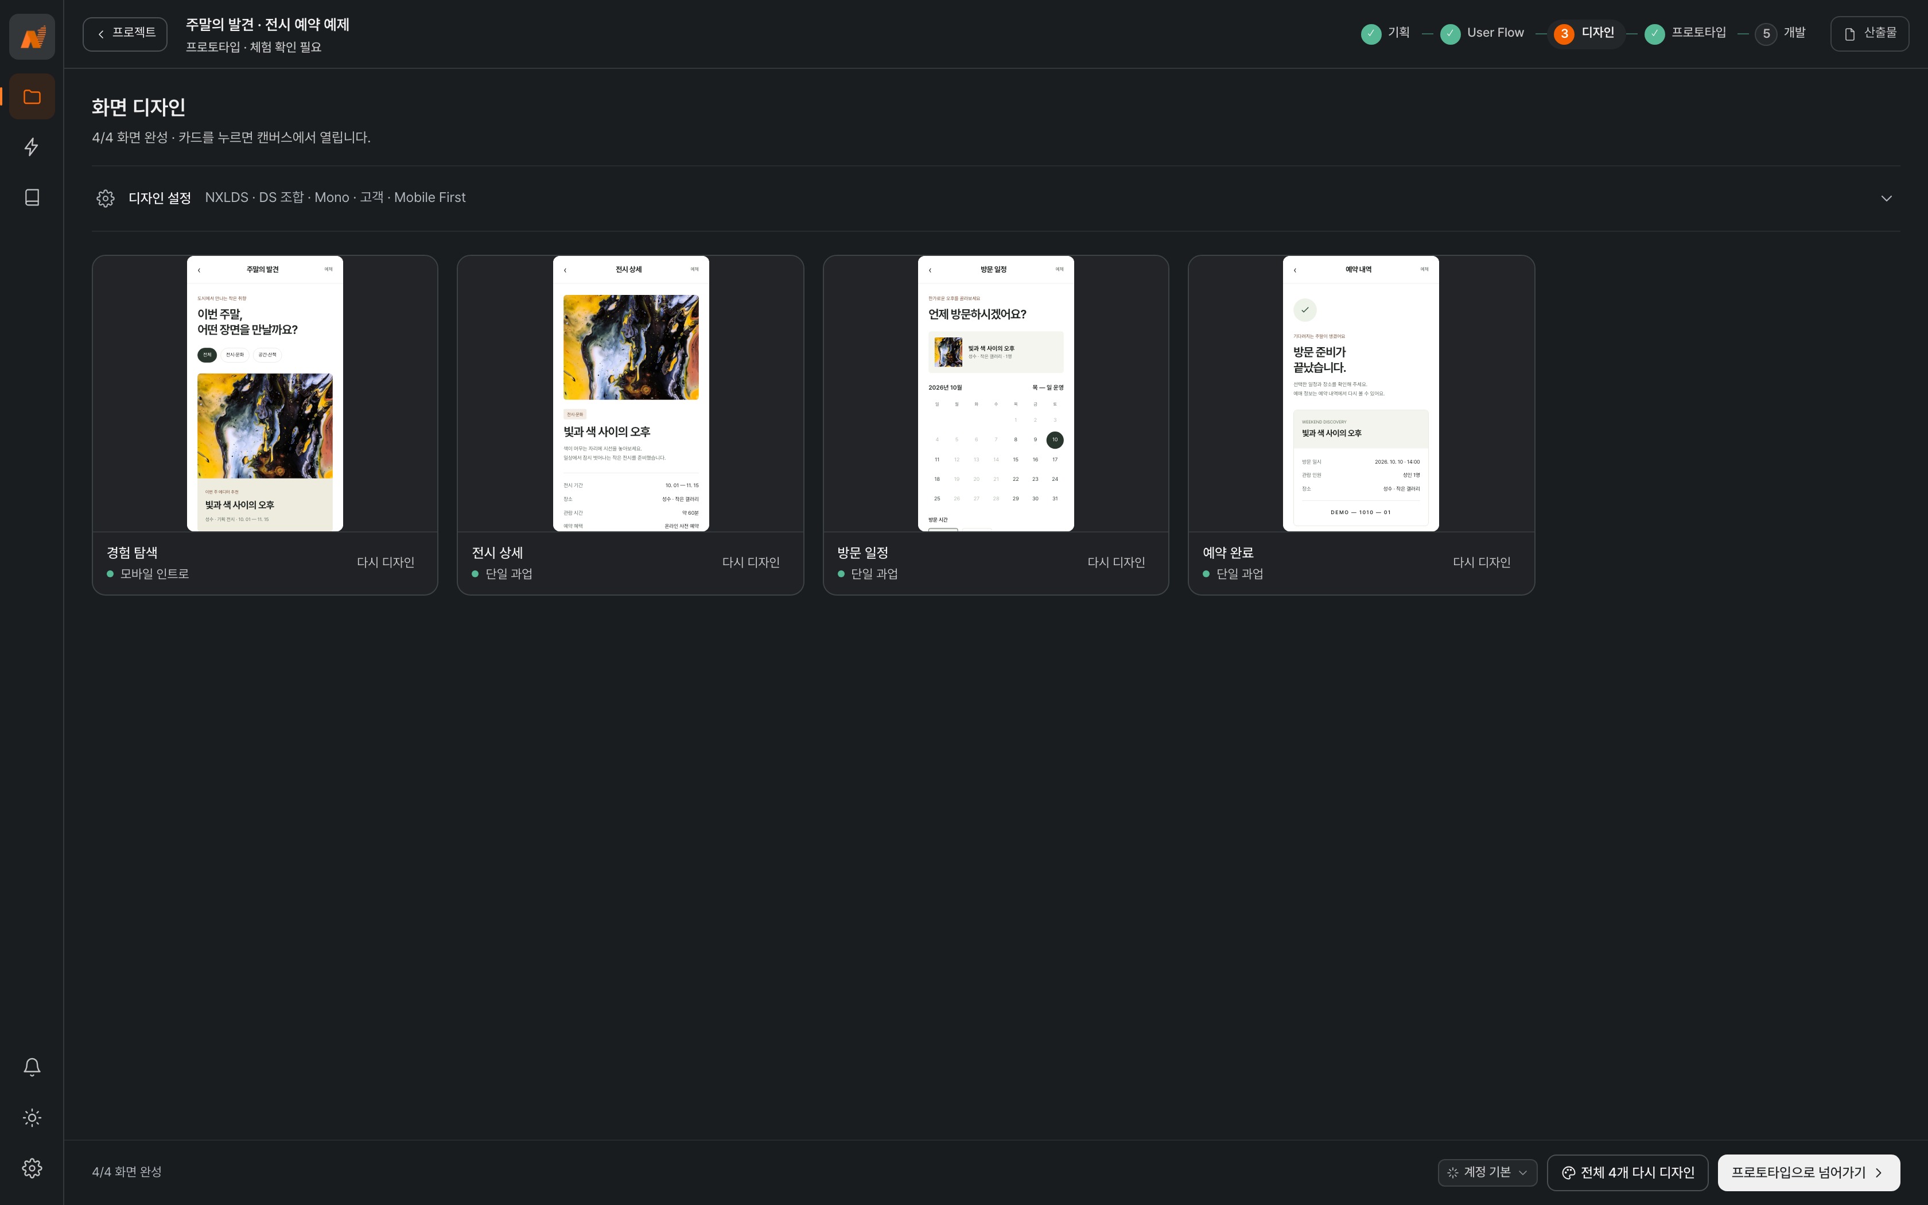The height and width of the screenshot is (1205, 1928).
Task: Click 단일 과업 under 전시 상세
Action: pos(509,574)
